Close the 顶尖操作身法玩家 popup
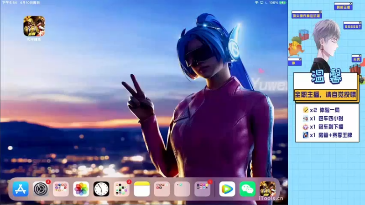The width and height of the screenshot is (365, 205). tap(320, 12)
